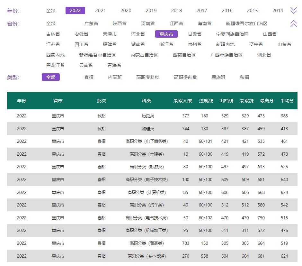Filter by year 2015
302x266 pixels.
[252, 11]
